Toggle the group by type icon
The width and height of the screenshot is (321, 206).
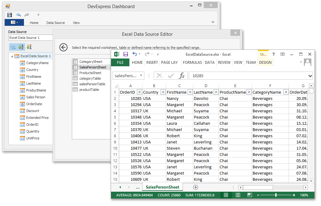click(13, 47)
